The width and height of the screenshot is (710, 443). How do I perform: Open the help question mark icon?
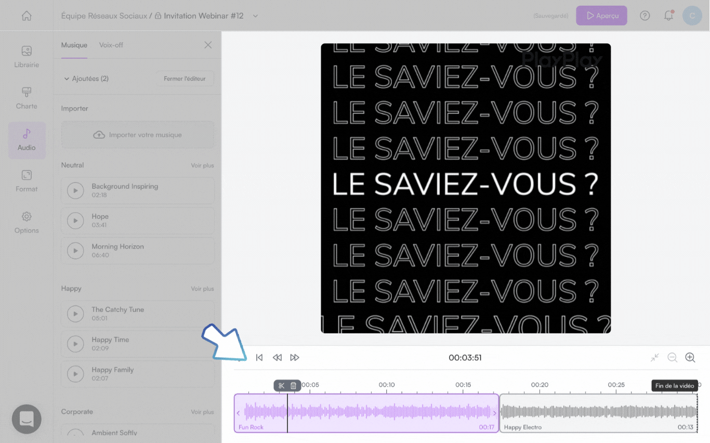point(645,16)
